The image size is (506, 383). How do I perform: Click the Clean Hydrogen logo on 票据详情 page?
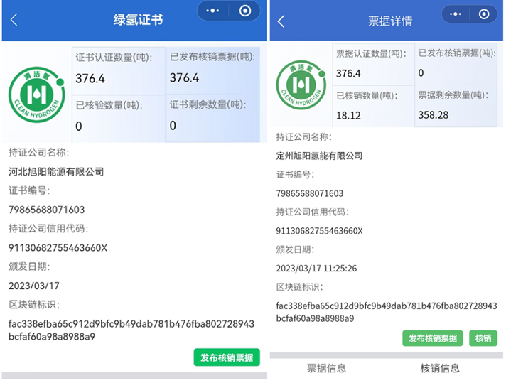(301, 85)
